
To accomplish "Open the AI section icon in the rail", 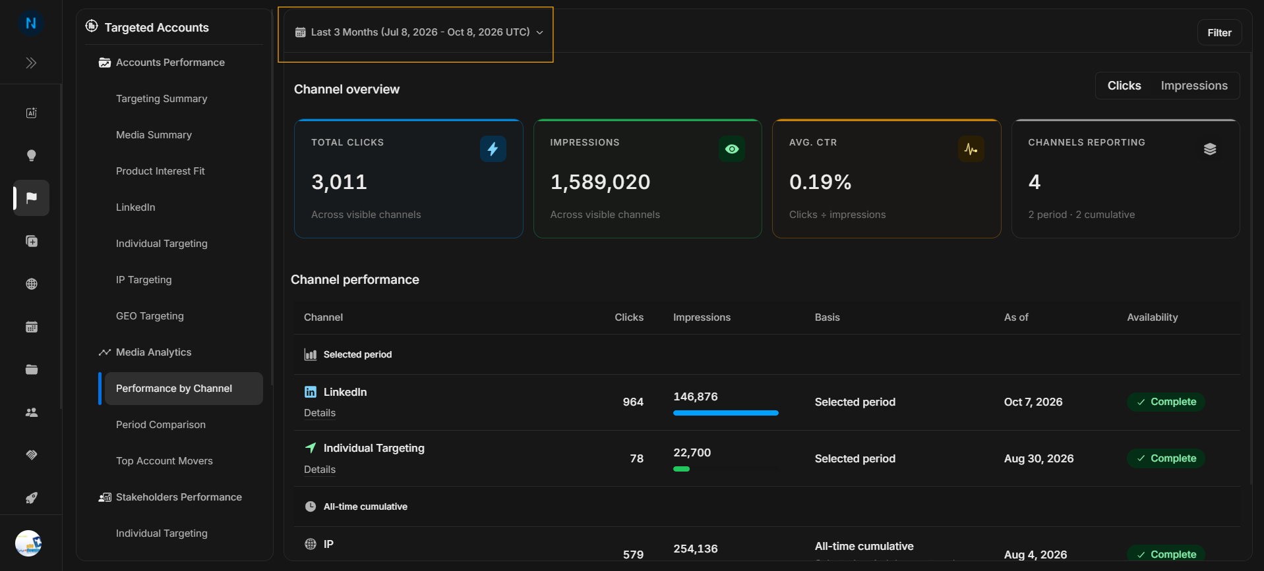I will [31, 113].
